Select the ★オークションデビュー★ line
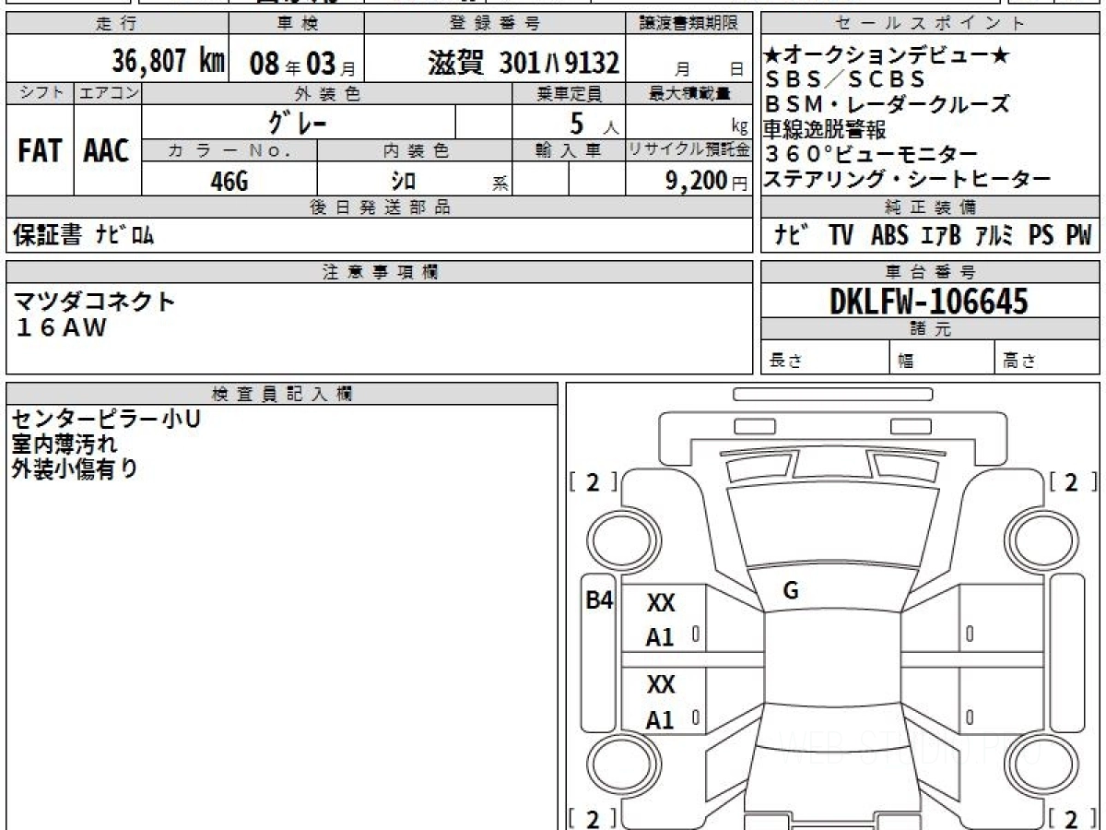 (x=887, y=56)
